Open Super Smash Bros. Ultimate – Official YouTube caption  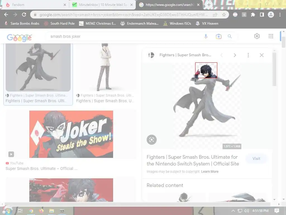[x=41, y=169]
